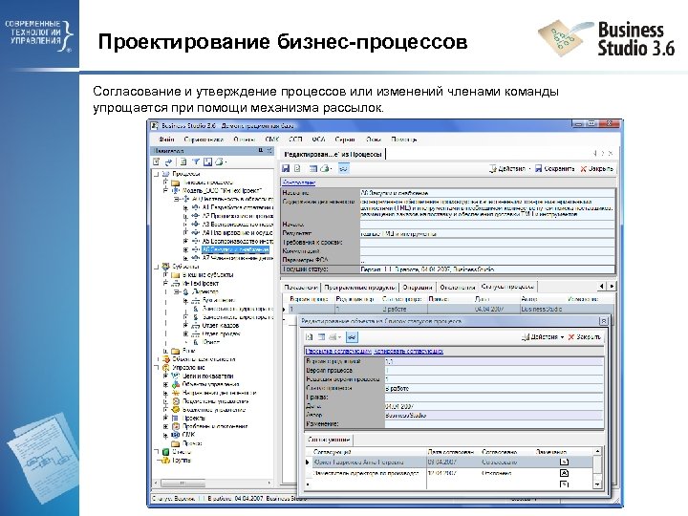The width and height of the screenshot is (688, 516).
Task: Click the blue floppy icon in process editor toolbar
Action: 286,168
